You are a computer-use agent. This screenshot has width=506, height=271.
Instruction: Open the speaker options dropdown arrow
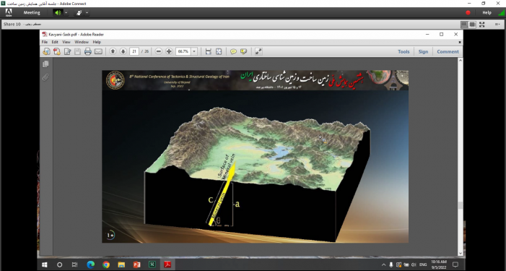(66, 12)
